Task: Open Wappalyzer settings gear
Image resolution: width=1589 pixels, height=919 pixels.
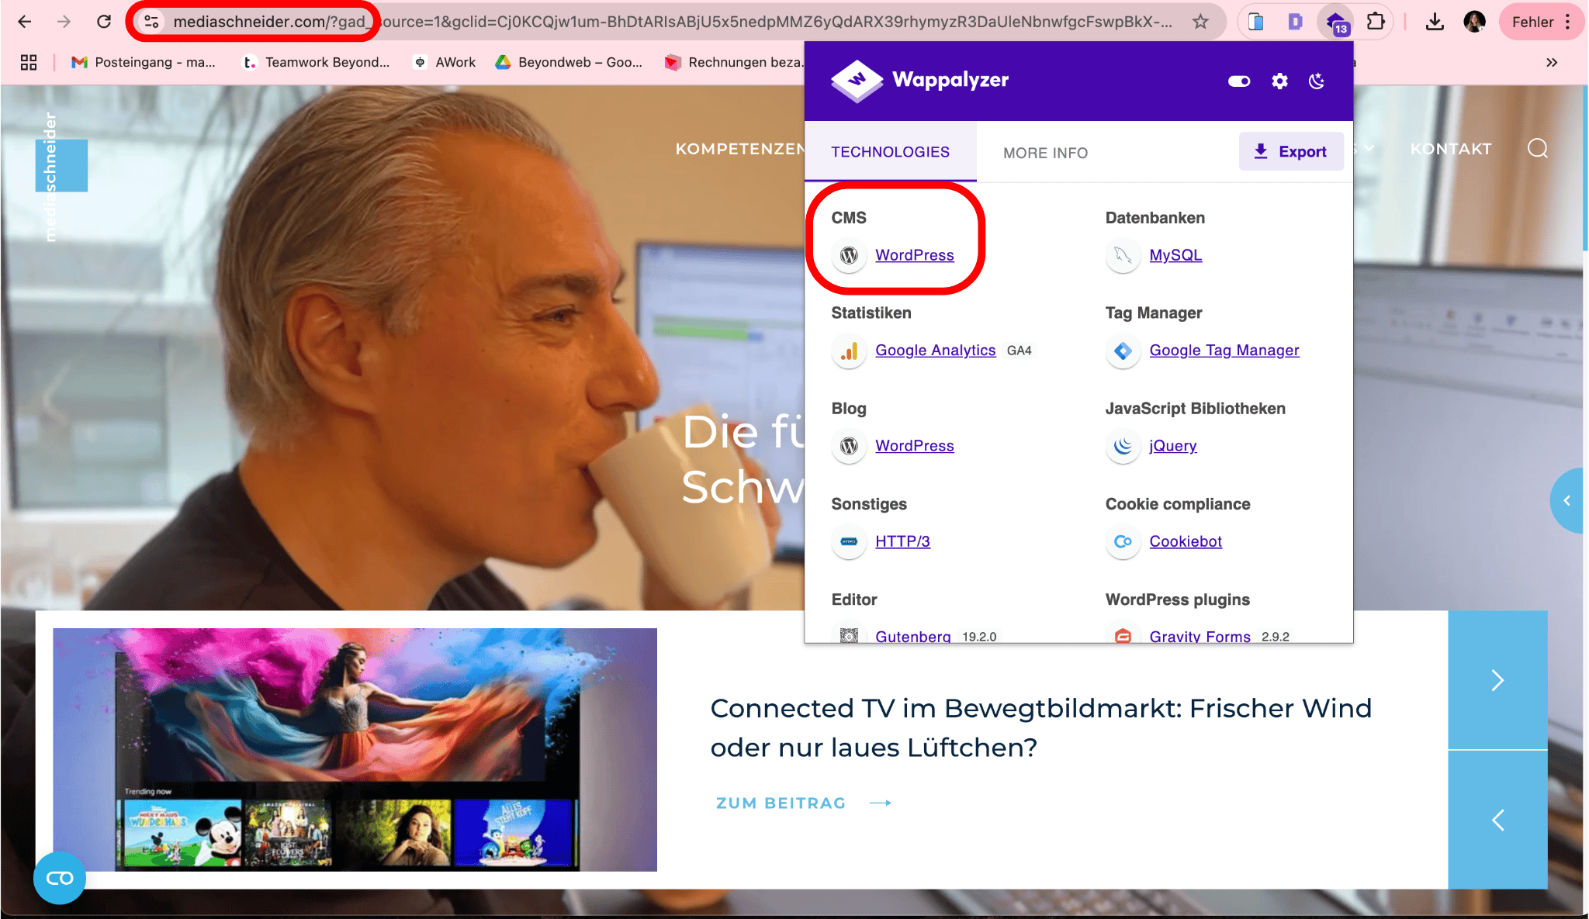Action: click(x=1279, y=81)
